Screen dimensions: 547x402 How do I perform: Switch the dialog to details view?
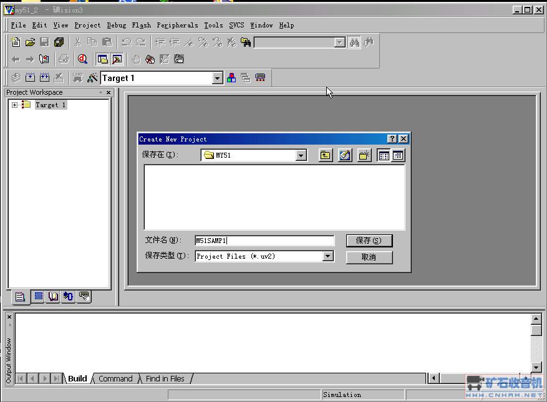398,155
